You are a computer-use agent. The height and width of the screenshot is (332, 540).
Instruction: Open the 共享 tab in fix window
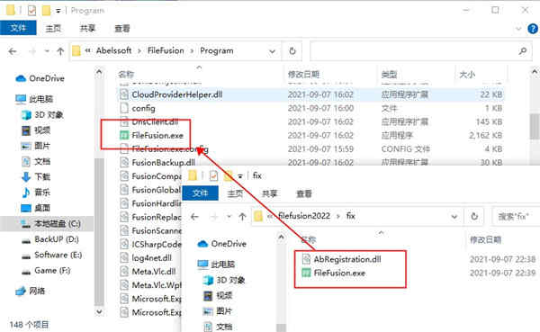click(269, 193)
